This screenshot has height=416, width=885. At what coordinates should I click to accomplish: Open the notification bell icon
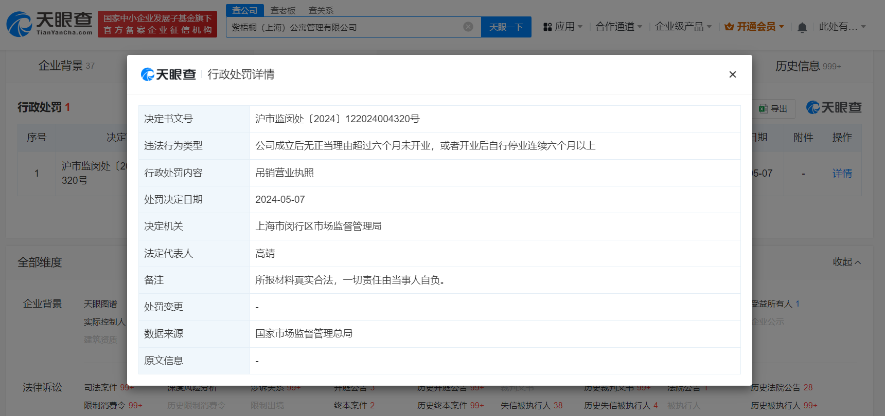click(802, 27)
